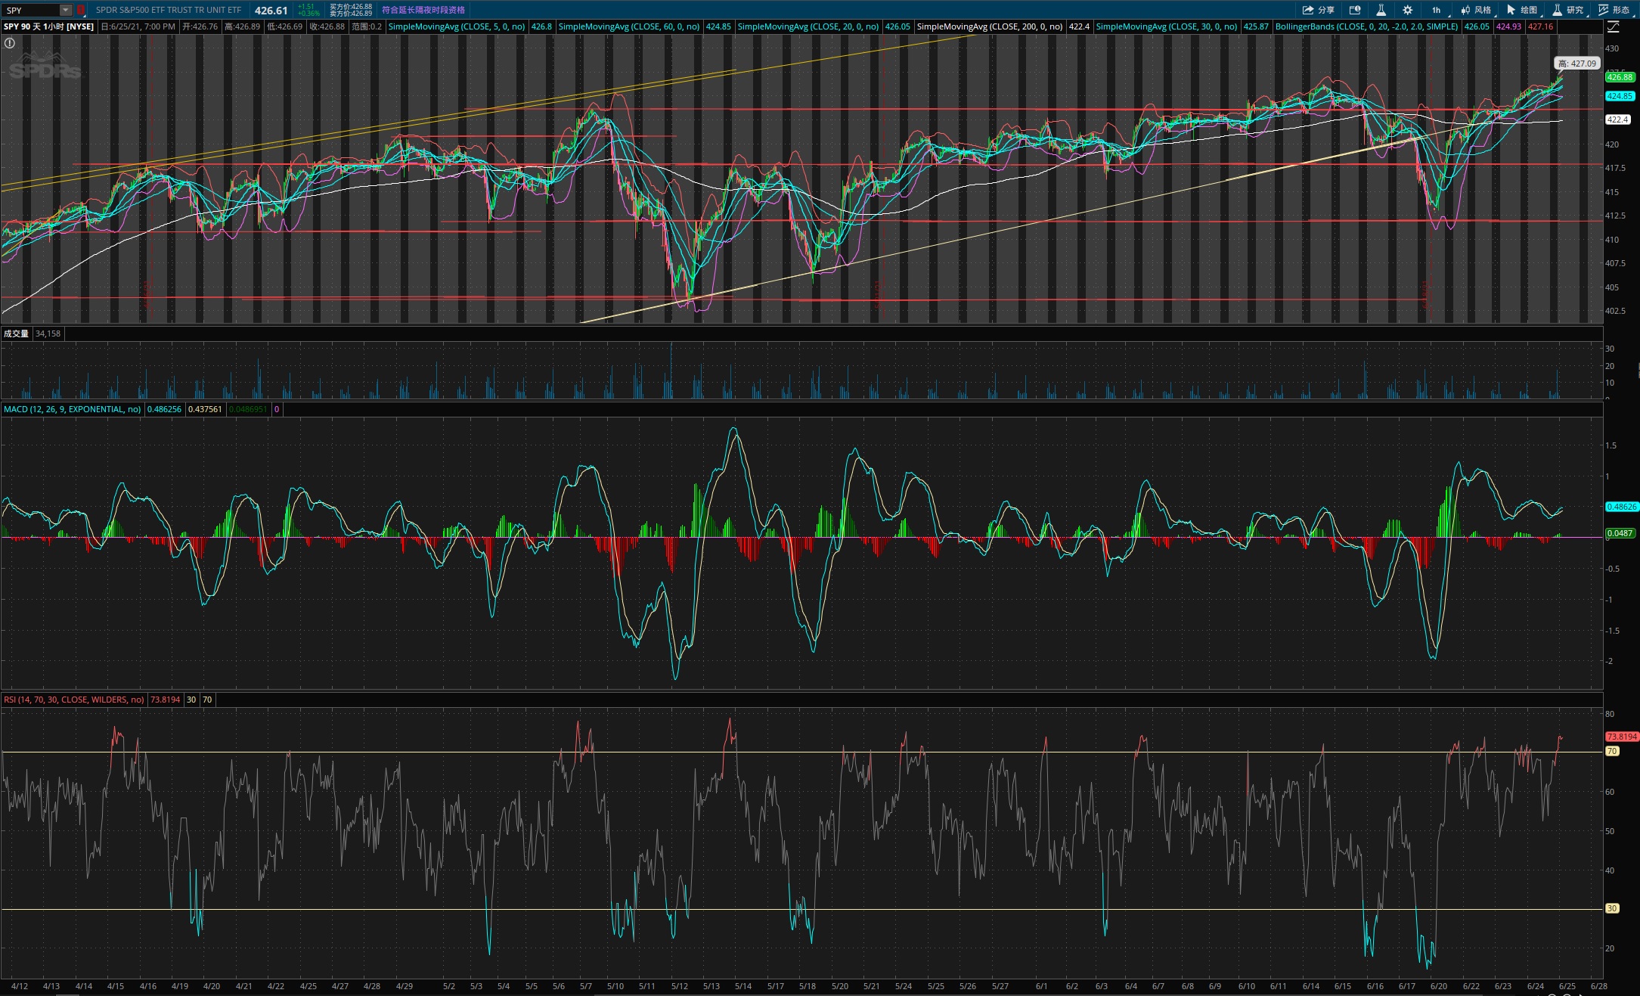Click the Bollinger upper band value 427.16
The width and height of the screenshot is (1640, 996).
[x=1540, y=26]
